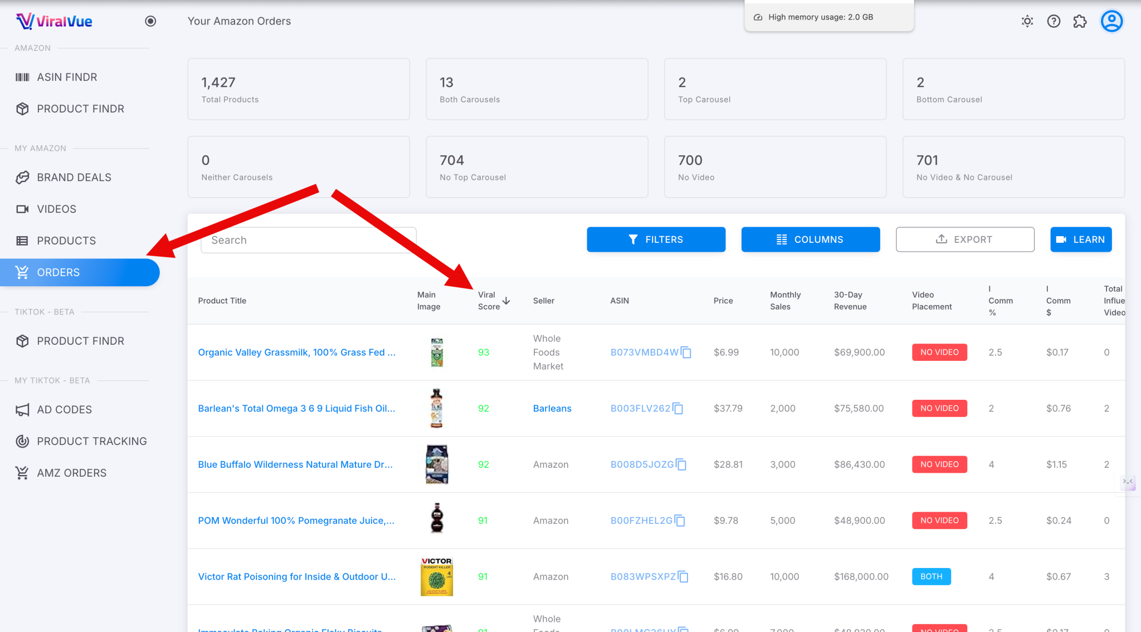Image resolution: width=1141 pixels, height=632 pixels.
Task: Toggle the Viral Score sort arrow
Action: (x=506, y=301)
